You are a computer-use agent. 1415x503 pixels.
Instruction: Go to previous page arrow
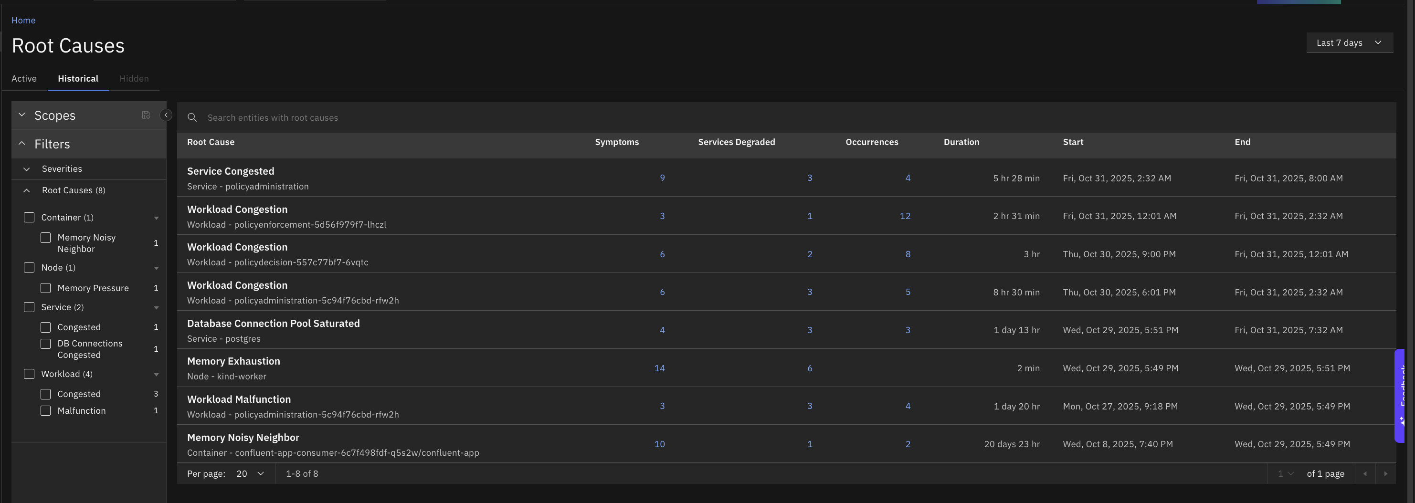1365,474
